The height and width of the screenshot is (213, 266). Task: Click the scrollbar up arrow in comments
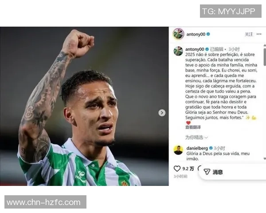[265, 45]
